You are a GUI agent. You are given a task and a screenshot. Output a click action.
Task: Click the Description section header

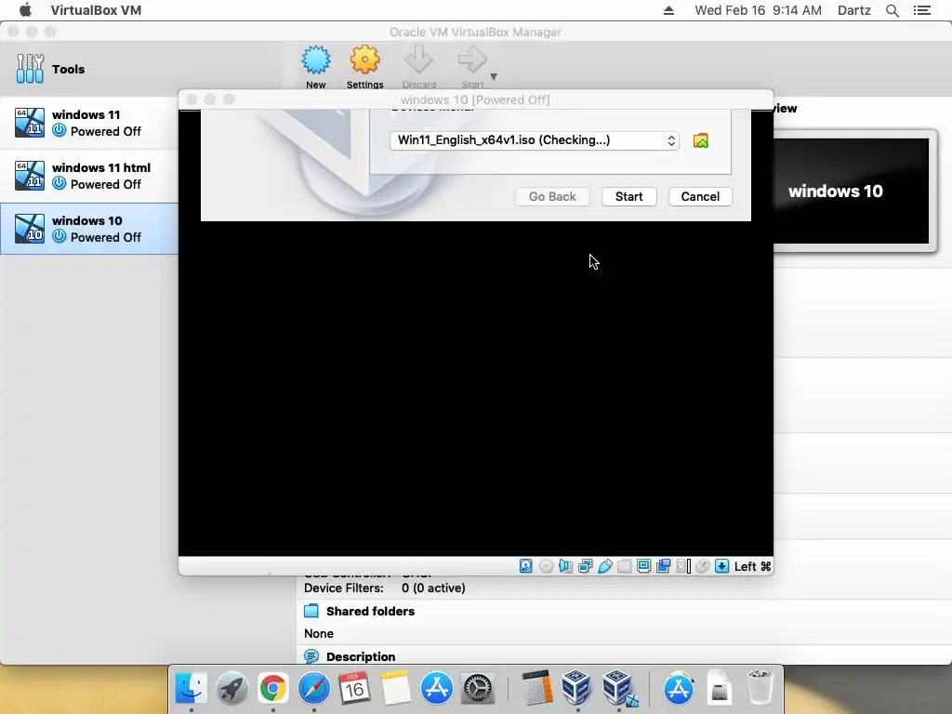tap(361, 656)
